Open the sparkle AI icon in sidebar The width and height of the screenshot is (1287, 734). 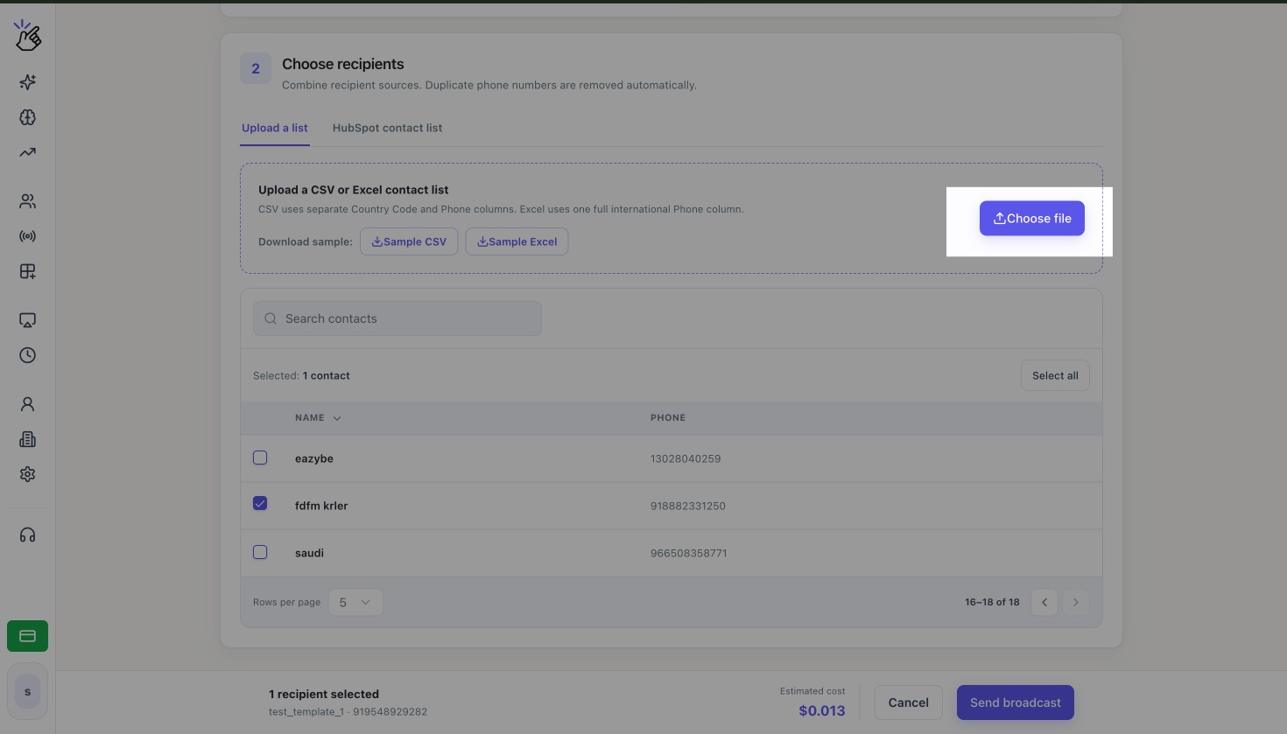(27, 82)
